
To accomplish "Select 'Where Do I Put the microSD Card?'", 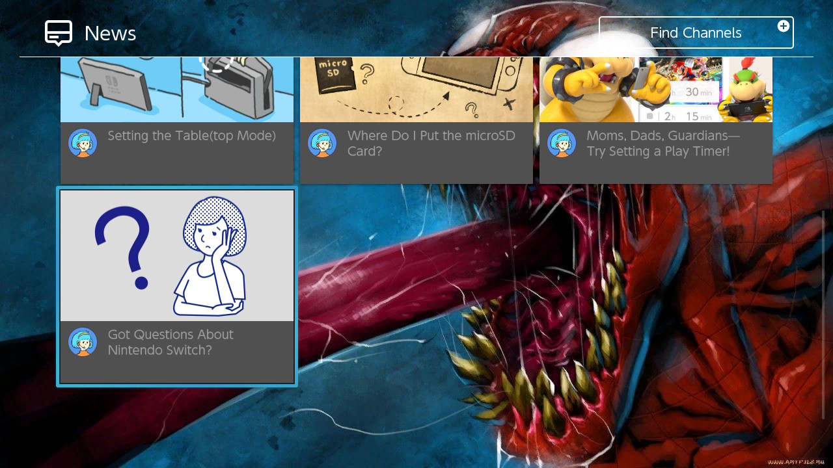I will pyautogui.click(x=431, y=144).
